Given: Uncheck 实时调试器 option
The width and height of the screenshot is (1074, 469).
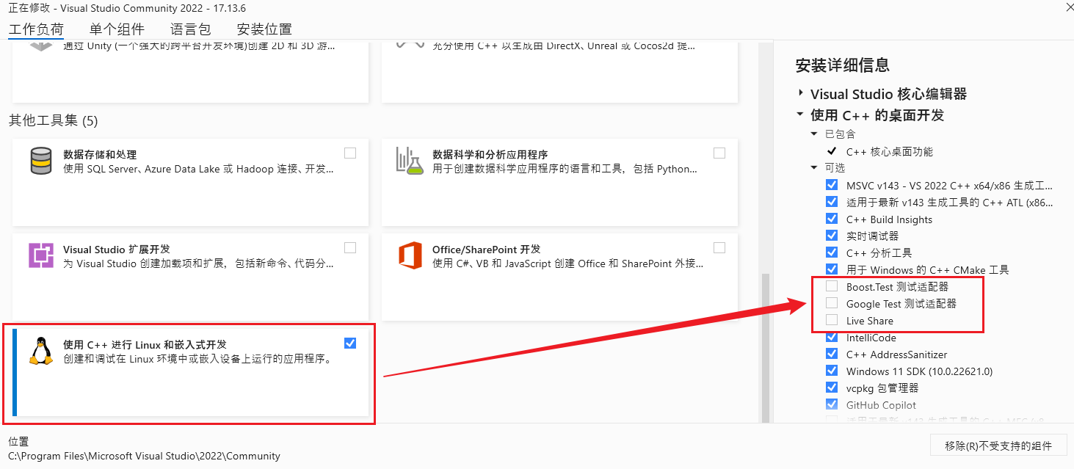Looking at the screenshot, I should tap(832, 236).
